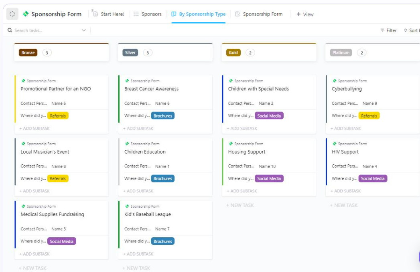Open the Local Musician's Event task
This screenshot has height=272, width=420.
tap(45, 152)
